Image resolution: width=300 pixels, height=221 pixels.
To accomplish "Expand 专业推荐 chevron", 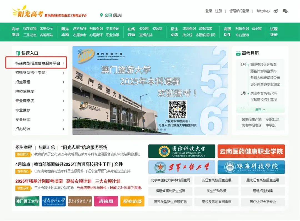I will click(x=63, y=110).
